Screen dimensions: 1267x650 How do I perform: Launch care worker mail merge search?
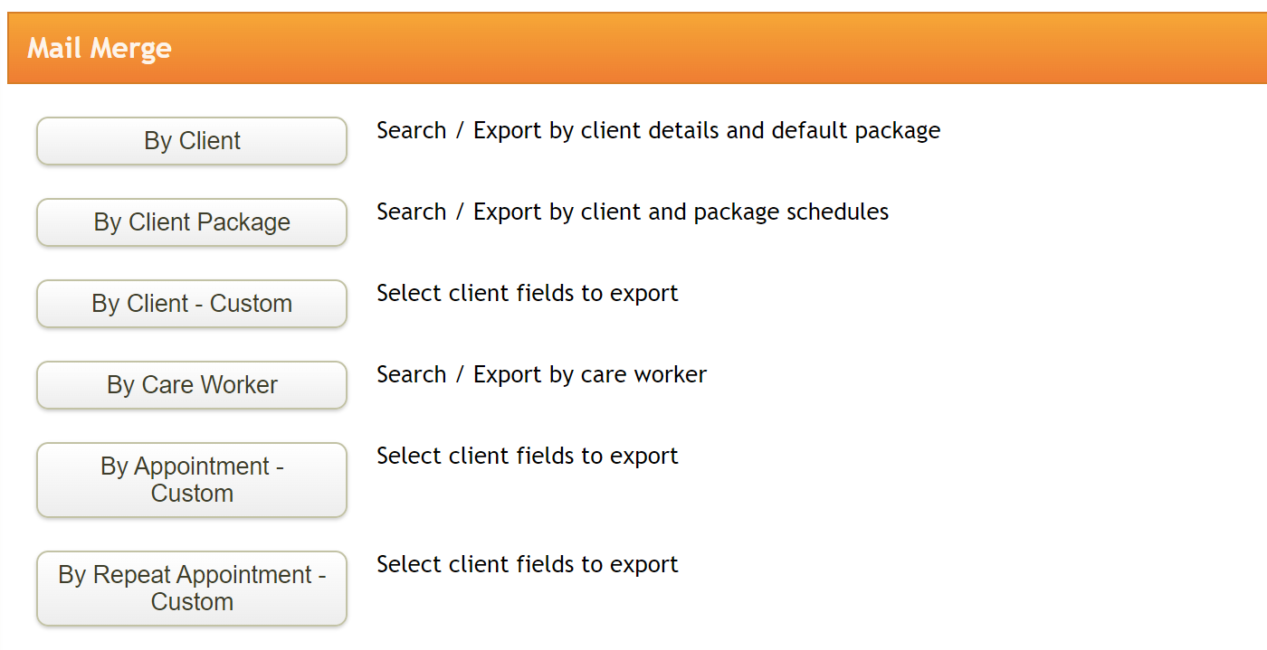191,385
